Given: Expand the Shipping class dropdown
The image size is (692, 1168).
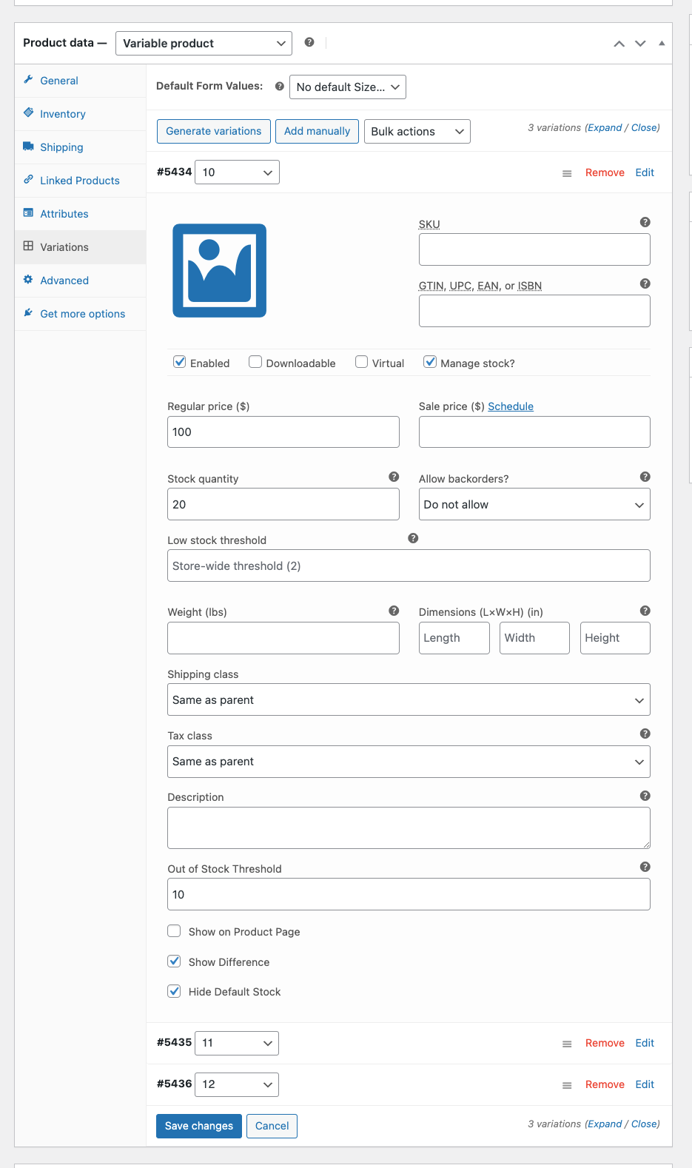Looking at the screenshot, I should (409, 700).
